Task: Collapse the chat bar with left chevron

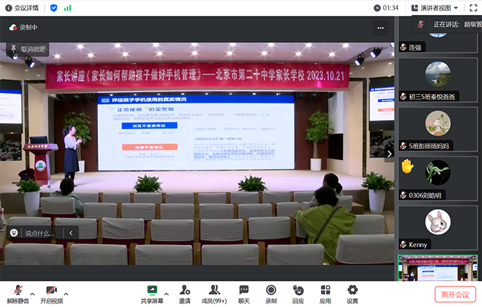Action: 71,233
